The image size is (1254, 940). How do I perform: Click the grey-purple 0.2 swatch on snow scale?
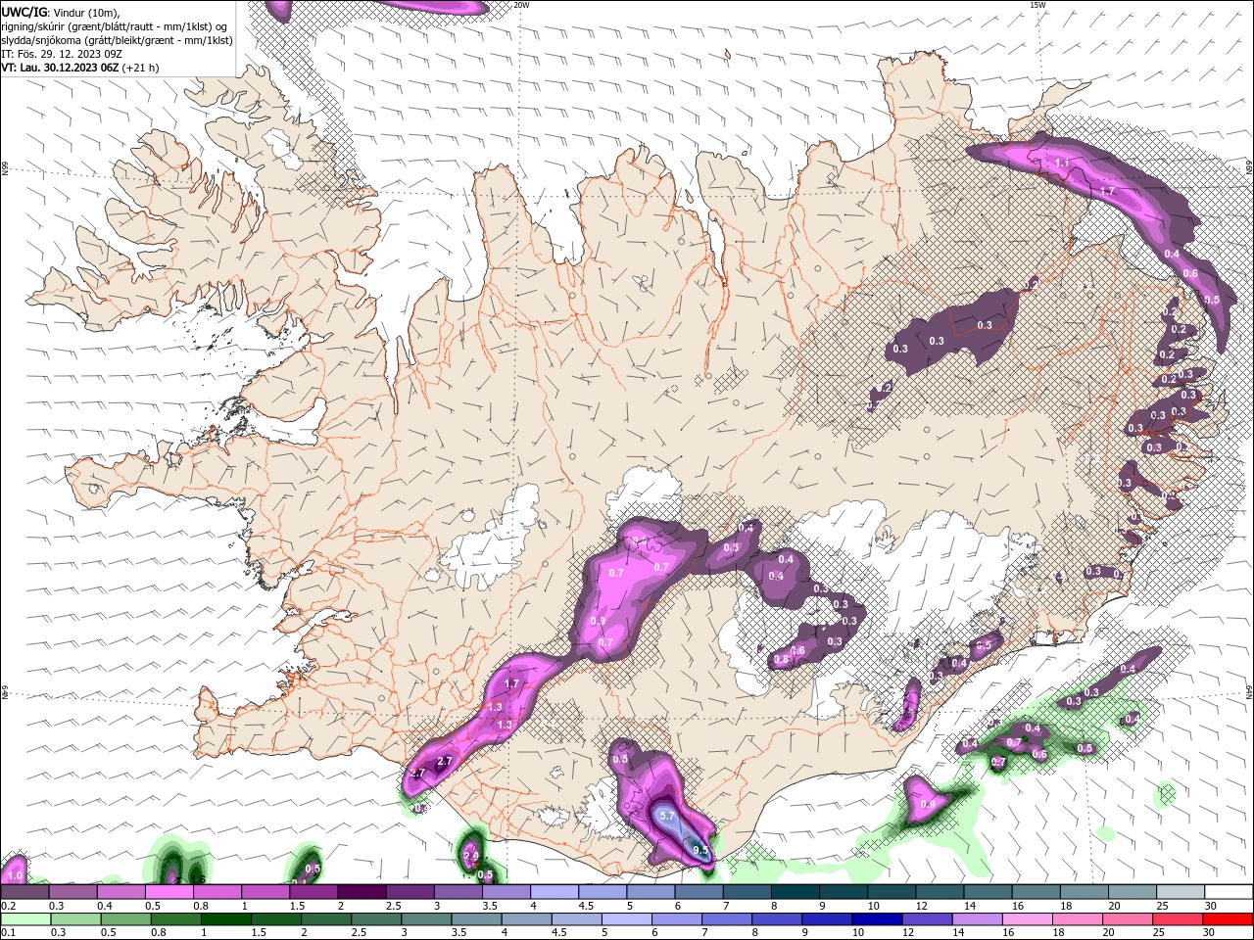24,892
